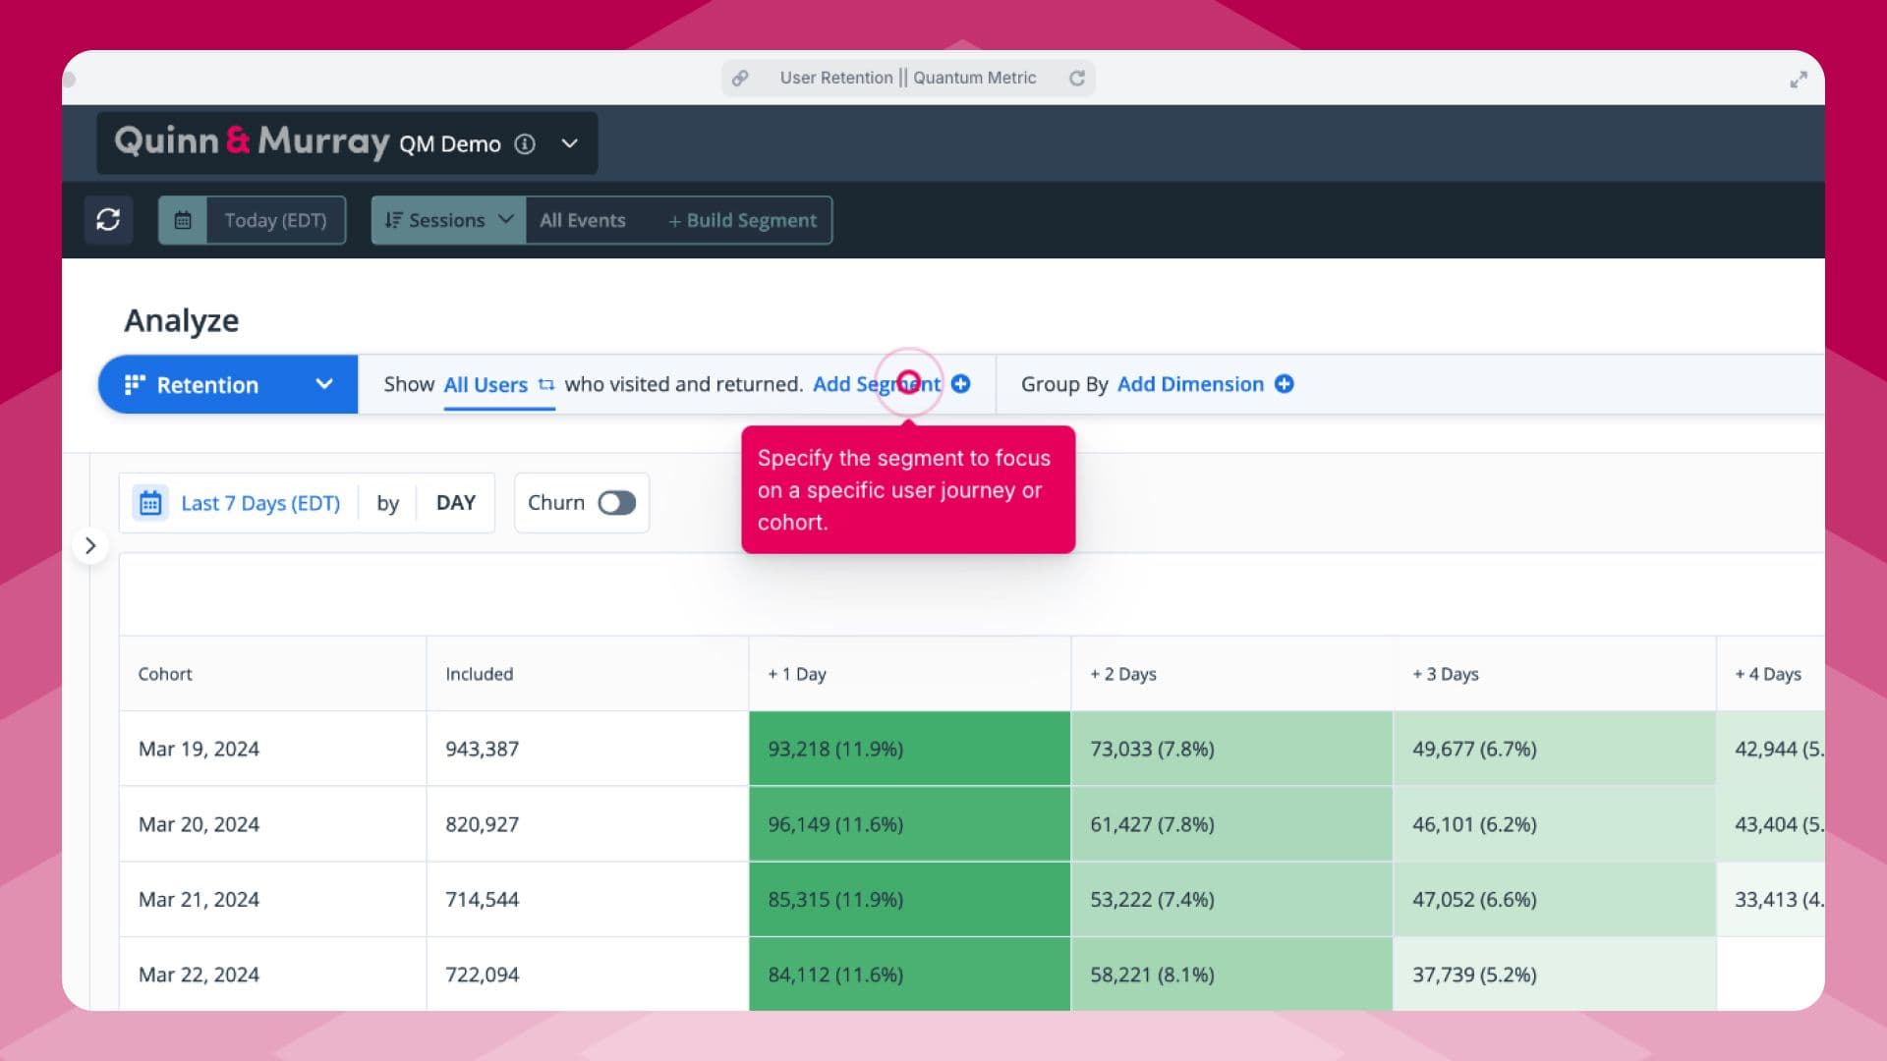This screenshot has width=1887, height=1061.
Task: Click the plus icon next to Add Dimension
Action: pos(1285,384)
